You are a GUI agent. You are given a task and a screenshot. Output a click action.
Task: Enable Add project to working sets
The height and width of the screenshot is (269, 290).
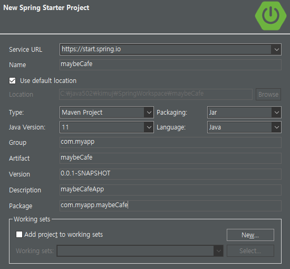click(19, 234)
